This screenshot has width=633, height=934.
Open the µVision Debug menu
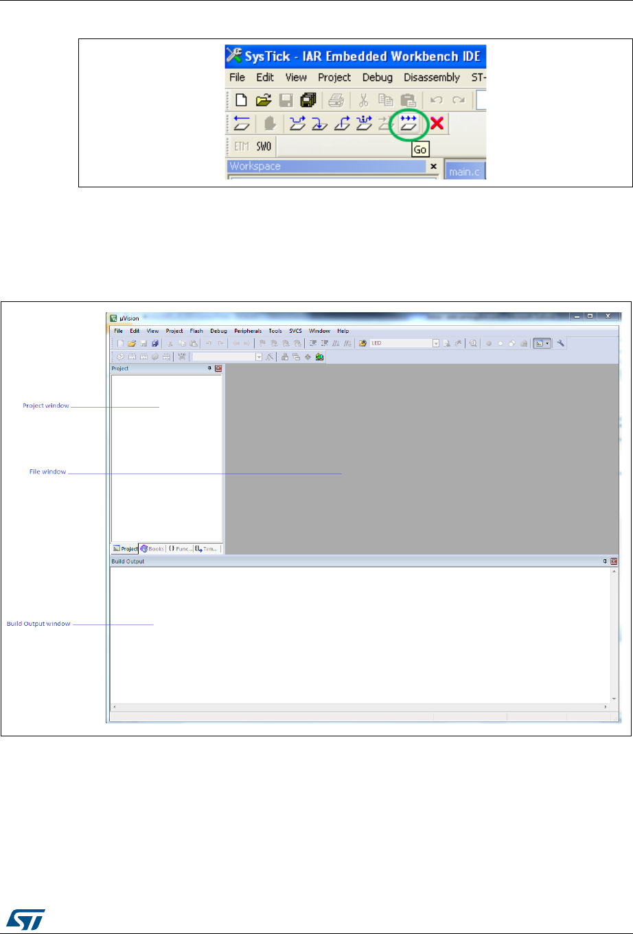pos(218,331)
